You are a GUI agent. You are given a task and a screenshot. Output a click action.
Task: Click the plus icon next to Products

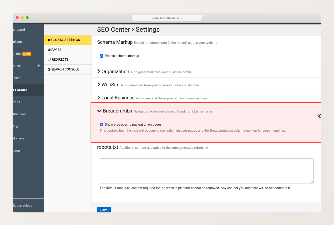click(39, 66)
